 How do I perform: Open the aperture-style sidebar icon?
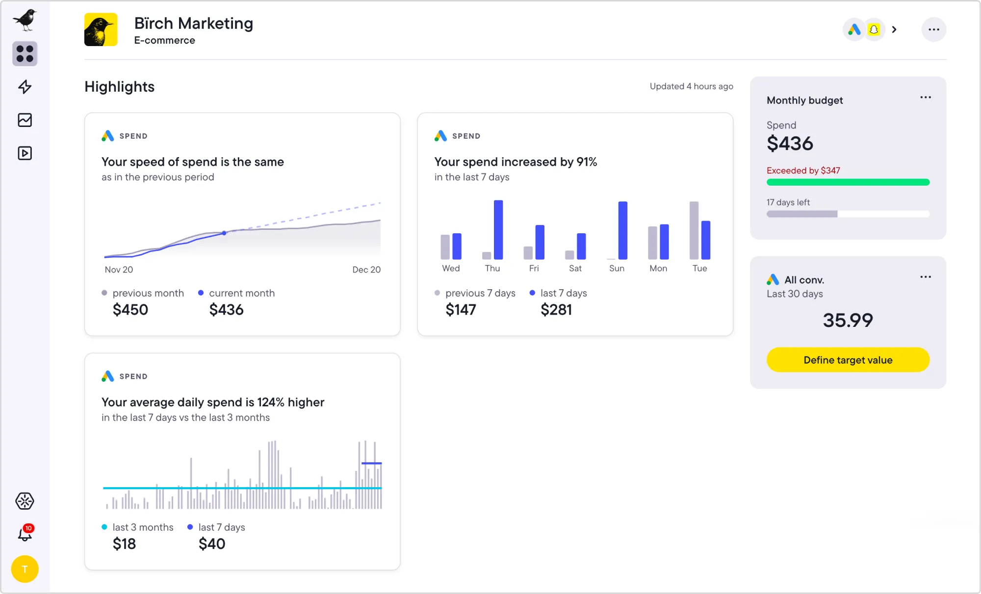coord(25,501)
